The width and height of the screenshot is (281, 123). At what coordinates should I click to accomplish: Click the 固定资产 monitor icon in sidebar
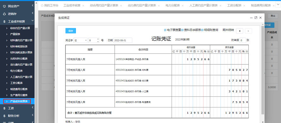tap(4, 6)
